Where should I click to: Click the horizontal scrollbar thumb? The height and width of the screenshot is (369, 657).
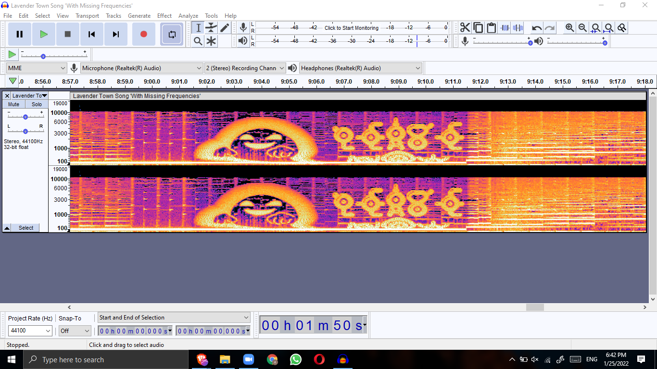coord(535,307)
